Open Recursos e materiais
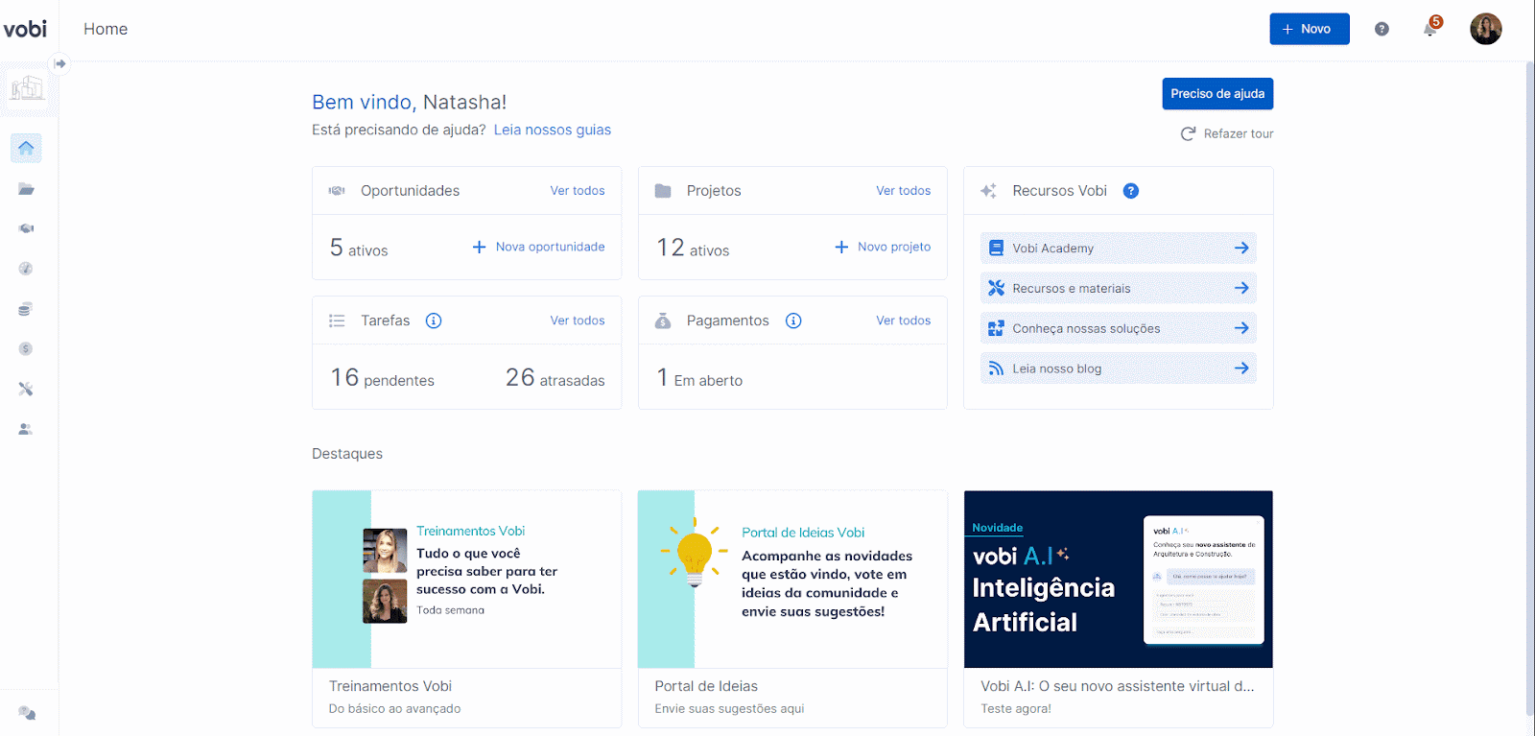This screenshot has height=736, width=1535. (x=1119, y=288)
